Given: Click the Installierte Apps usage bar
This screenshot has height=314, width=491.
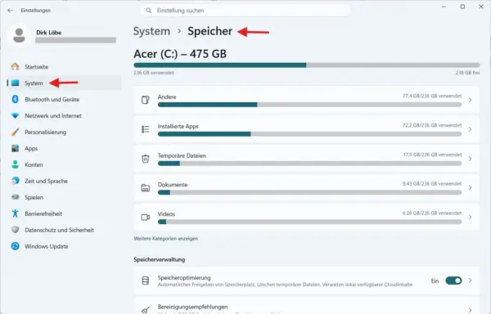Looking at the screenshot, I should (x=309, y=134).
